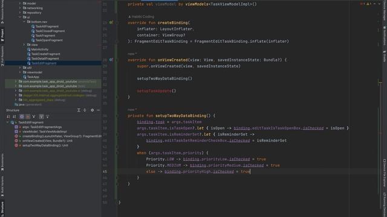Screen dimensions: 387x217
Task: Click warning count indicator in editor corner
Action: 369,4
